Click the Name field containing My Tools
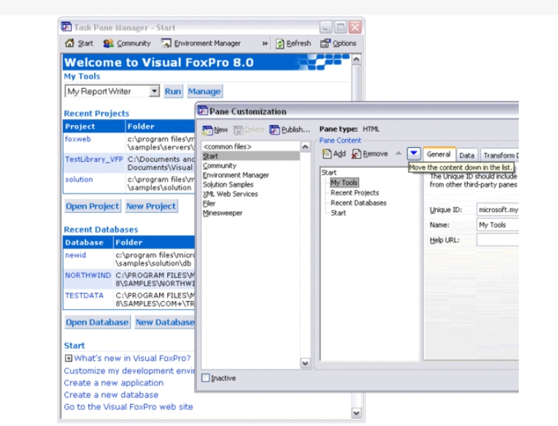 [x=497, y=225]
